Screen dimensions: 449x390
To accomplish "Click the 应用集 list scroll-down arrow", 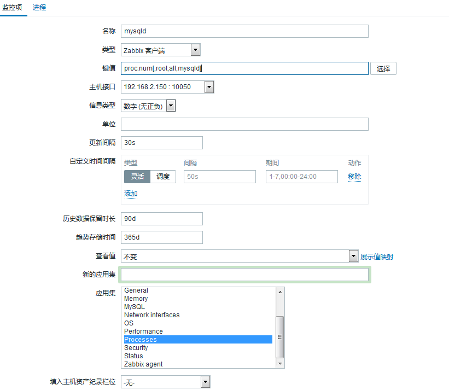I will pos(280,364).
